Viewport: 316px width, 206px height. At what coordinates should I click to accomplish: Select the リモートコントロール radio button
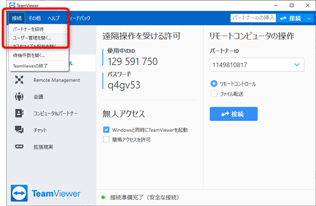214,83
